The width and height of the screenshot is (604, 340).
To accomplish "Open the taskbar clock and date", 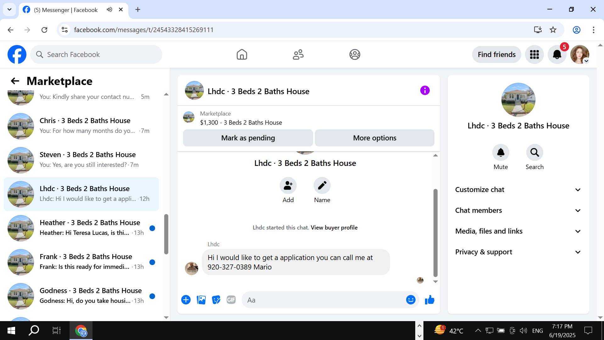I will click(562, 331).
